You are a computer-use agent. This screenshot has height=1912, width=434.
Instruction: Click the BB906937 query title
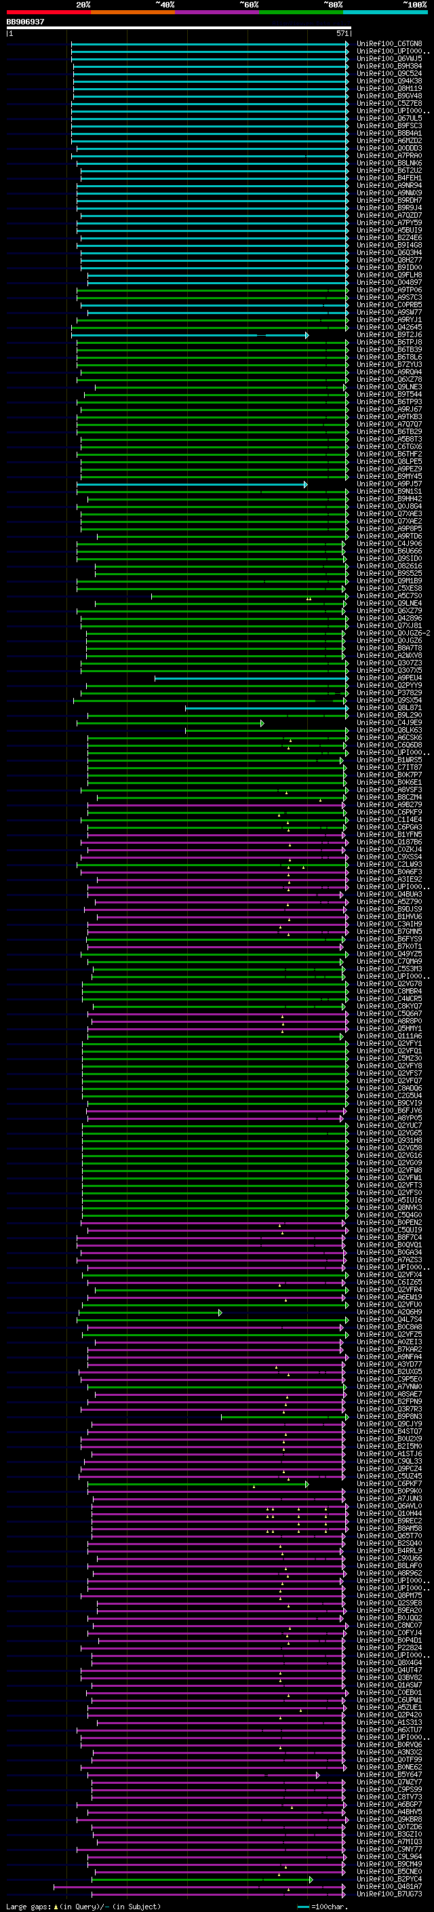(x=25, y=22)
